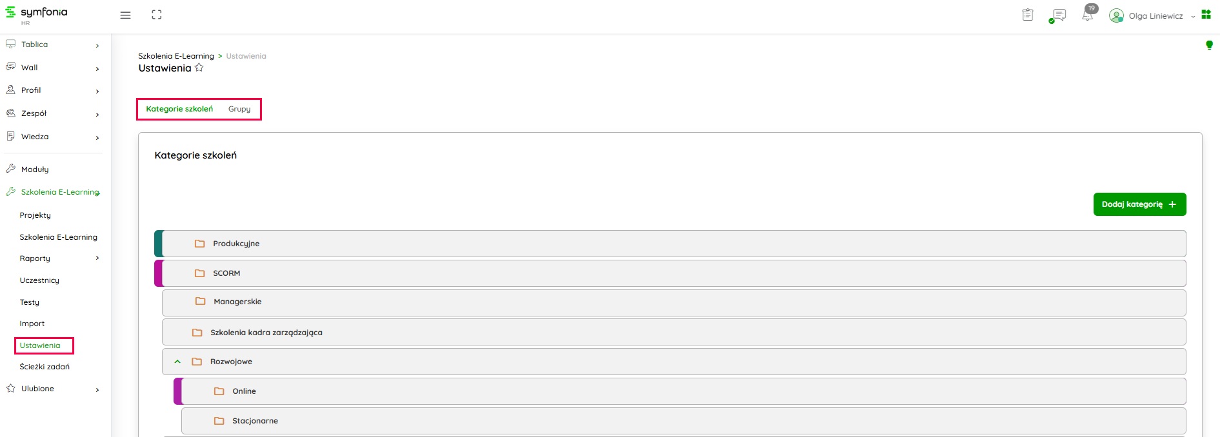Open the notifications bell
The width and height of the screenshot is (1220, 437).
(1088, 15)
